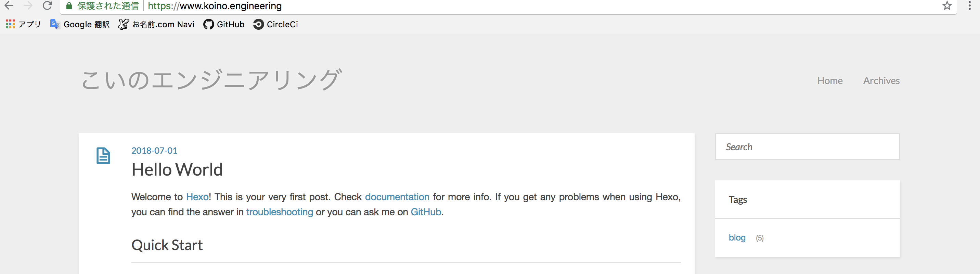Click the green secure padlock icon

[69, 6]
